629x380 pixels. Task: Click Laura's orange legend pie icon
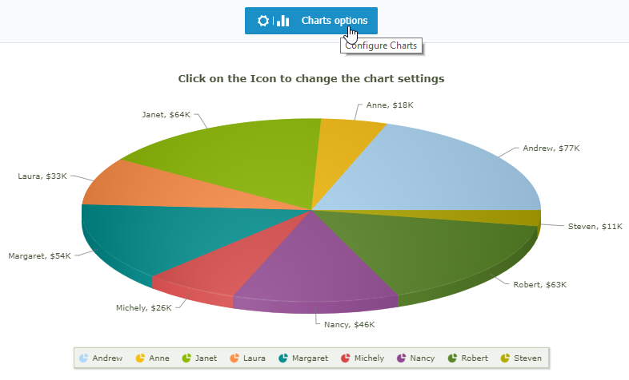[234, 358]
